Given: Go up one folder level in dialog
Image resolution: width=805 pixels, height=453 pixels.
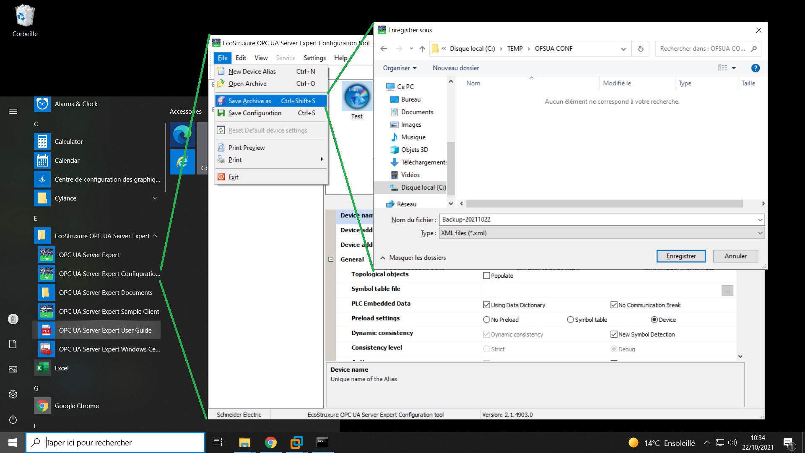Looking at the screenshot, I should point(422,49).
